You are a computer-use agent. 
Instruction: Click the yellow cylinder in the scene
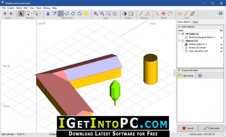151,69
